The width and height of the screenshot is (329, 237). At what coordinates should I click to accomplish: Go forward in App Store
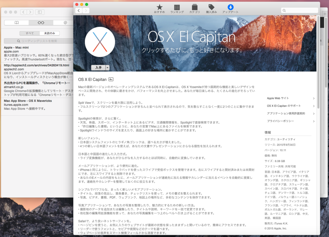click(86, 11)
